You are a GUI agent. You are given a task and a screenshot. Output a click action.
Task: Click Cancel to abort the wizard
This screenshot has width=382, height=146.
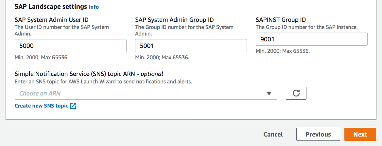[x=273, y=134]
